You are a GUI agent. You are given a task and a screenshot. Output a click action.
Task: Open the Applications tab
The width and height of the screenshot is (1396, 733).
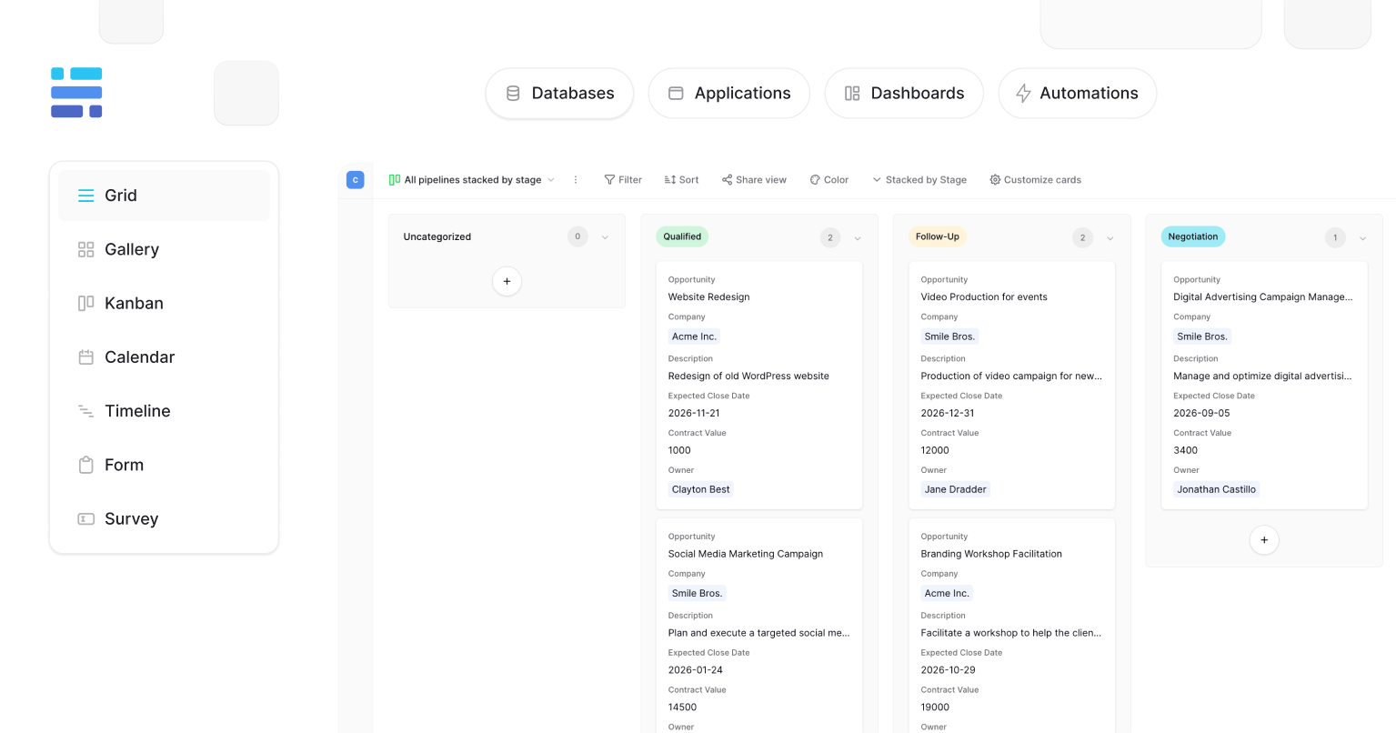tap(728, 93)
